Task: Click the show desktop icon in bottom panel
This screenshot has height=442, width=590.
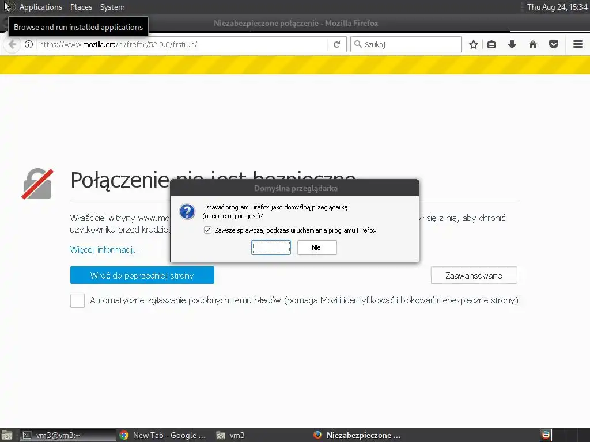Action: click(7, 435)
